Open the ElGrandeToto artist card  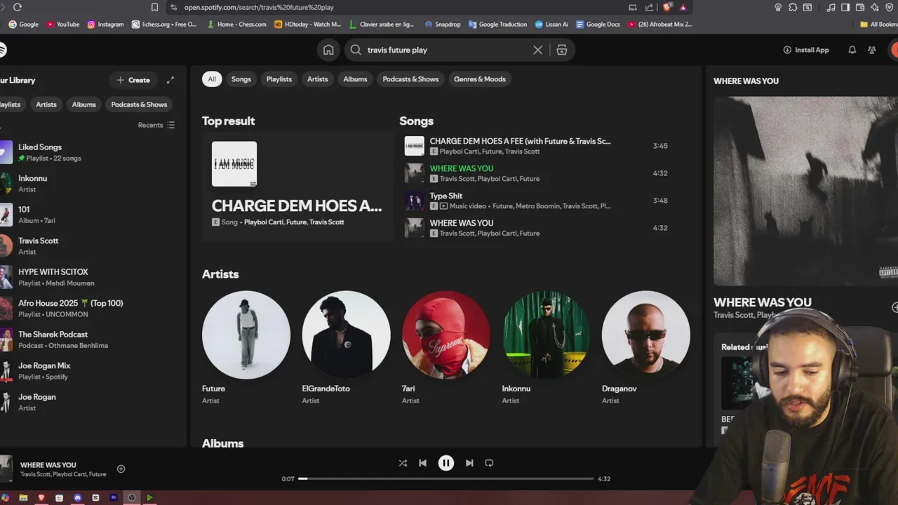point(346,348)
